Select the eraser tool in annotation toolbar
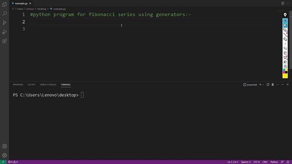 (x=285, y=39)
